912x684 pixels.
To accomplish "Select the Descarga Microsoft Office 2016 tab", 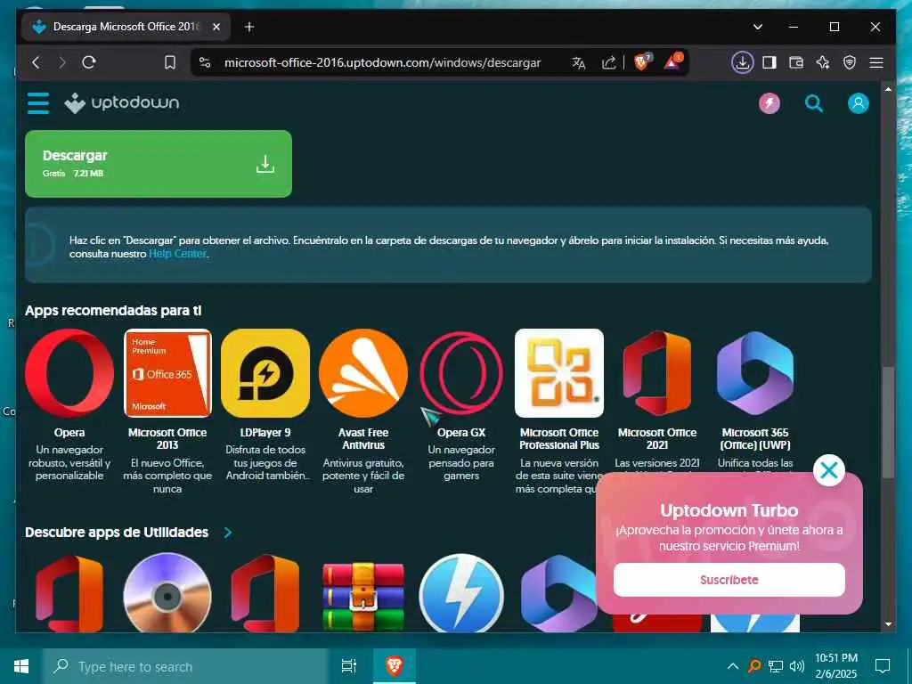I will pyautogui.click(x=126, y=27).
